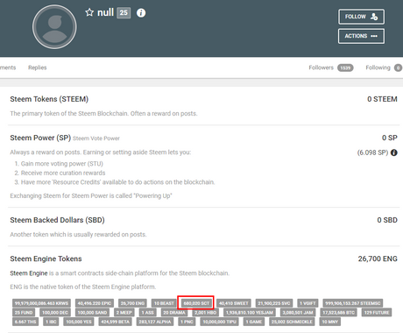Select the 1 IBC token badge
Image resolution: width=403 pixels, height=333 pixels.
pyautogui.click(x=51, y=322)
